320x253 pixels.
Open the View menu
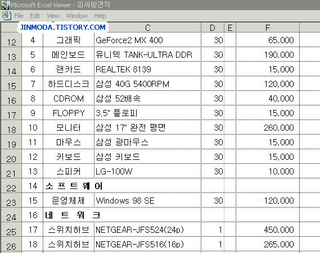coord(53,16)
